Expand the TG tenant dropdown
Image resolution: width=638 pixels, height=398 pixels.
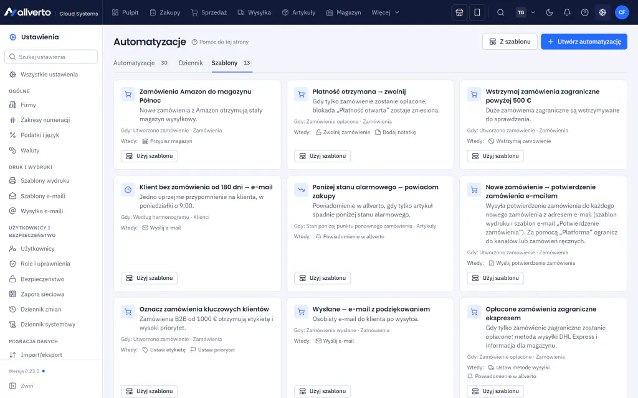526,12
